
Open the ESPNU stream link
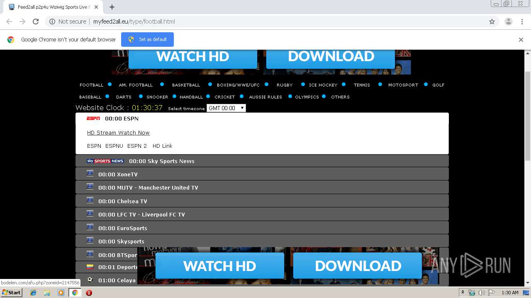click(x=114, y=146)
